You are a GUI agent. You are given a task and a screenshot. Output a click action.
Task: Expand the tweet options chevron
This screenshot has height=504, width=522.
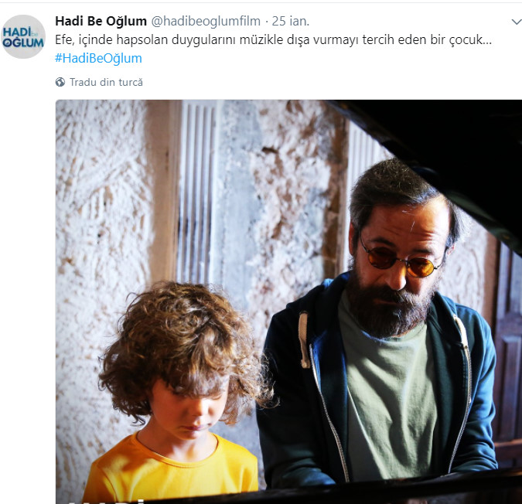click(x=517, y=22)
